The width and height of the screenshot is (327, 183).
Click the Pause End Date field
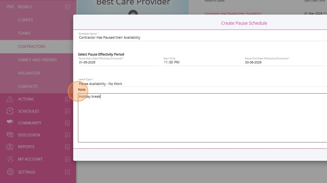(285, 62)
